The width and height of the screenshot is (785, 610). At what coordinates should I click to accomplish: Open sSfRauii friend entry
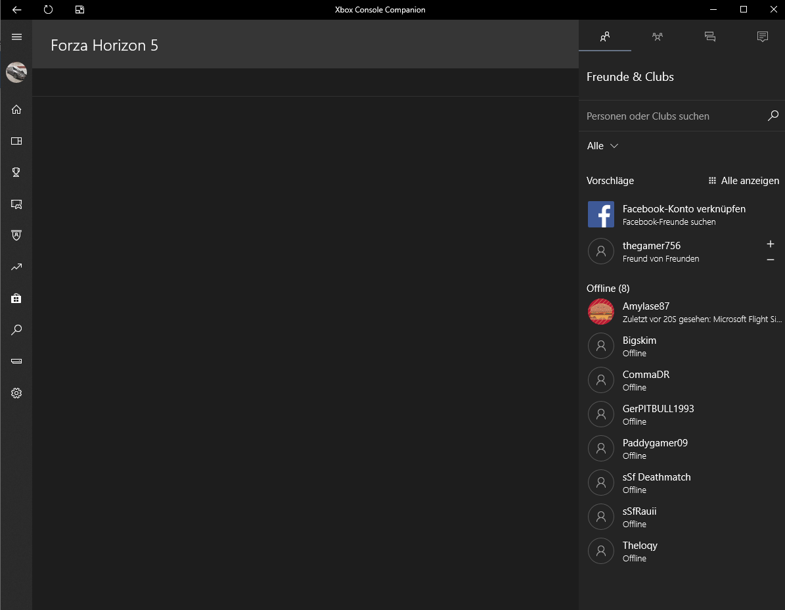[682, 517]
